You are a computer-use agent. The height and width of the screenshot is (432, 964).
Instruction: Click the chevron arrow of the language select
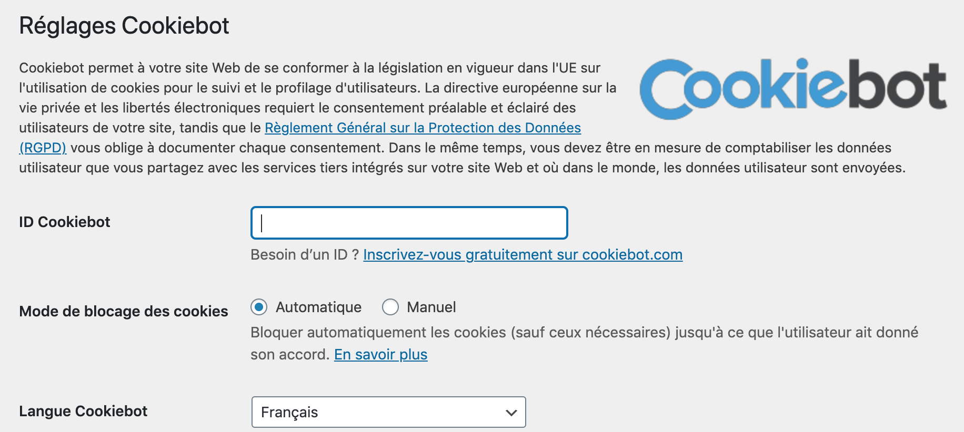click(511, 413)
